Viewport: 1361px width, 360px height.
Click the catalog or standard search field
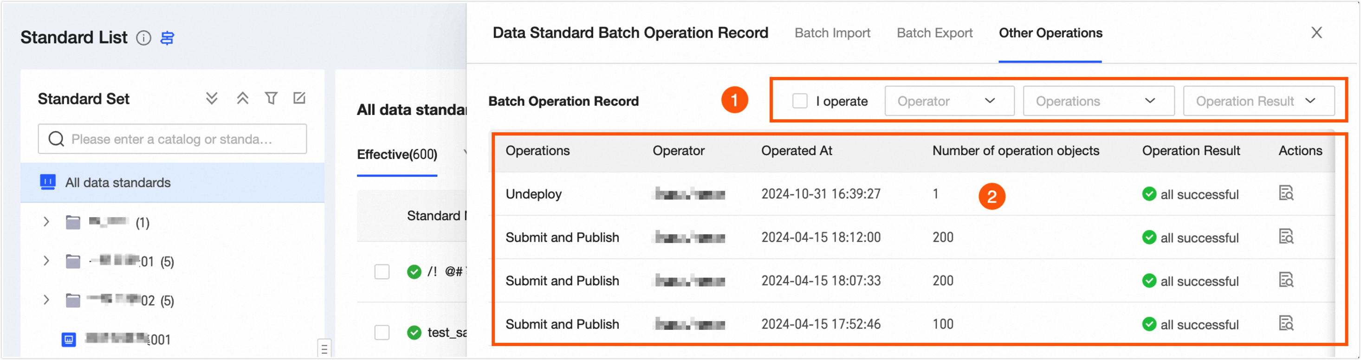tap(172, 139)
